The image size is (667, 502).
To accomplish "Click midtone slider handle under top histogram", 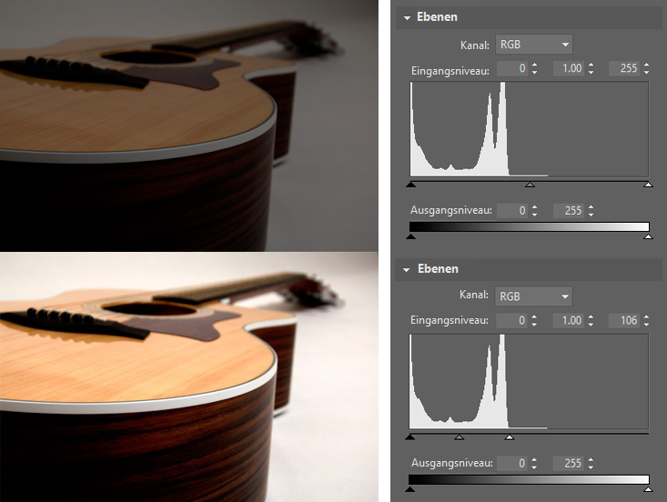I will 530,185.
